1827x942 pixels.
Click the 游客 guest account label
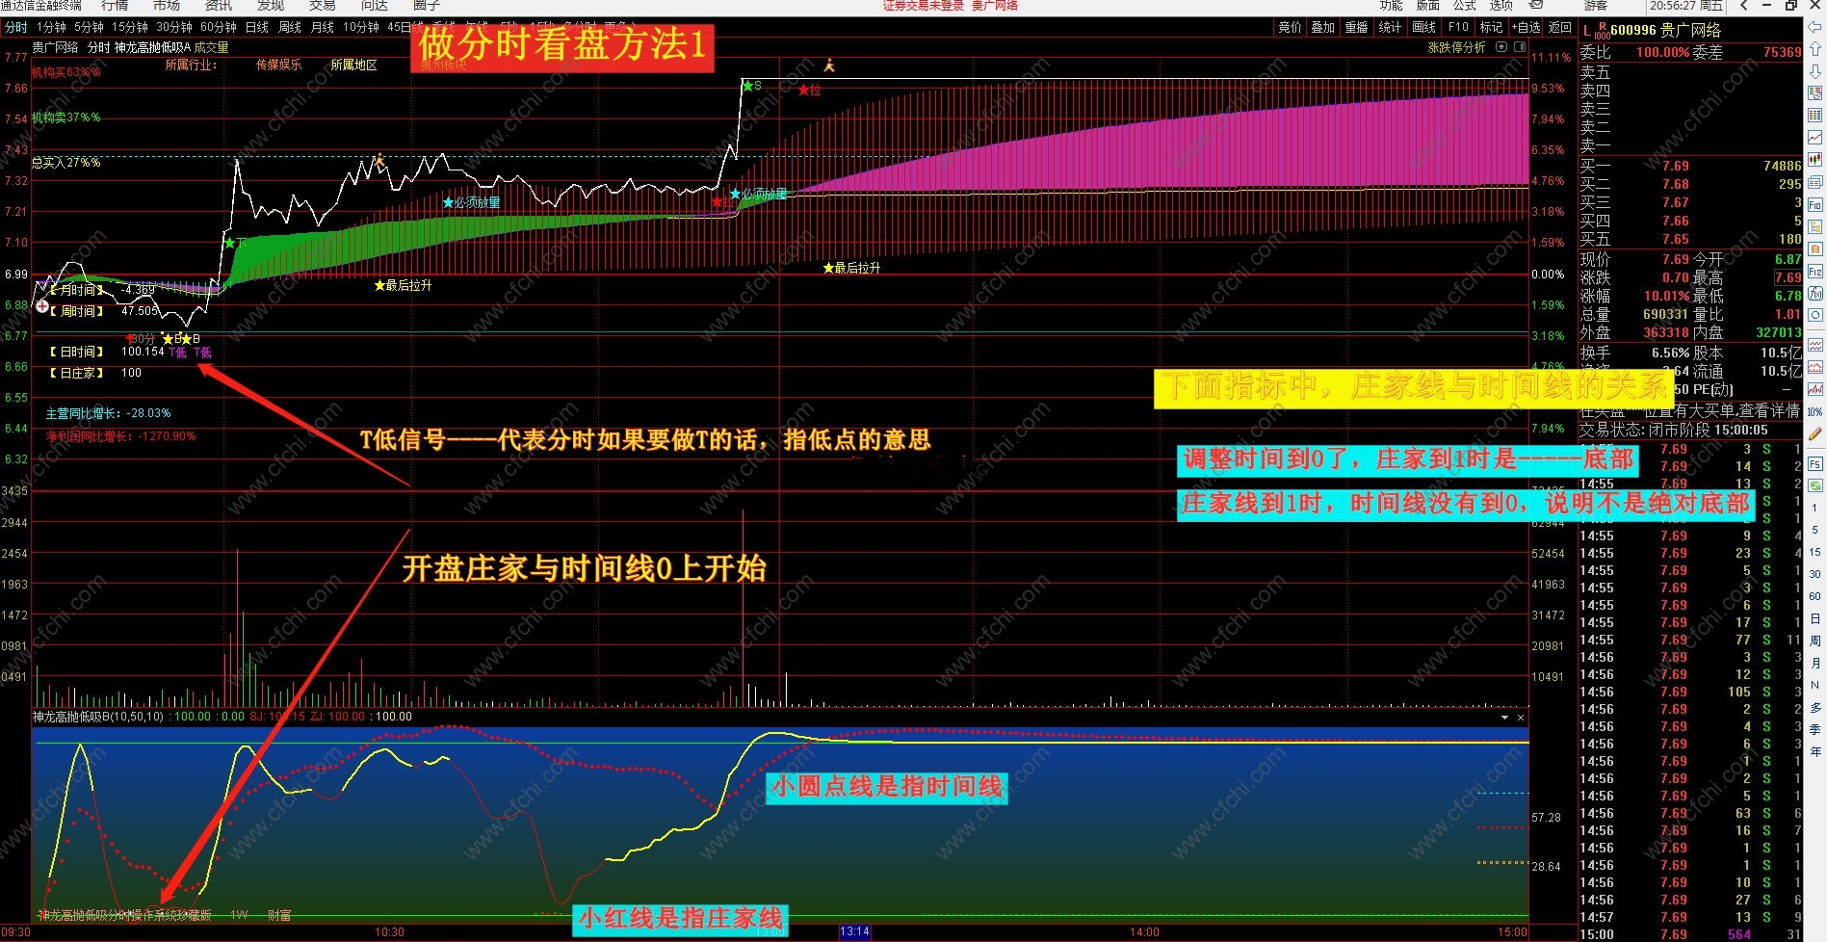(x=1595, y=6)
